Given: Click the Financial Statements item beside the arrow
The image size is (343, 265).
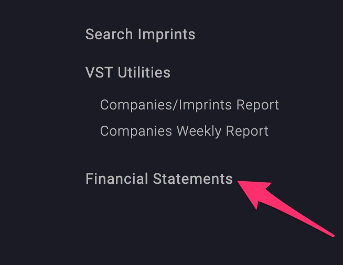Looking at the screenshot, I should pyautogui.click(x=159, y=179).
